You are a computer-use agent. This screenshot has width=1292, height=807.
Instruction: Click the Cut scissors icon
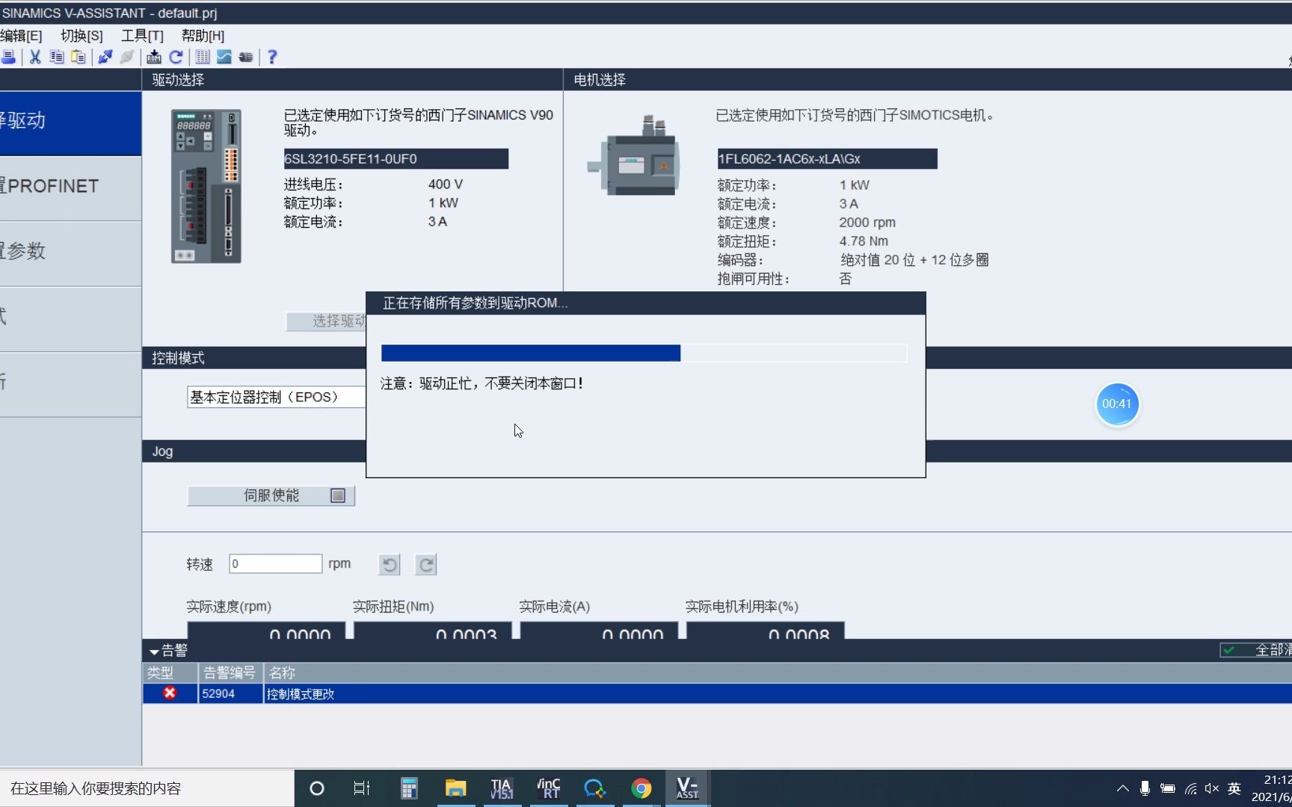pos(35,57)
